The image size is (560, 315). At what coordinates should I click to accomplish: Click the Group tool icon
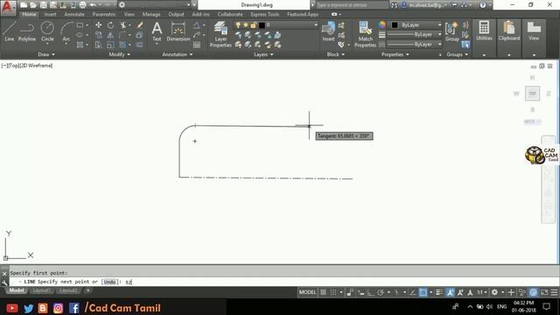[x=452, y=31]
